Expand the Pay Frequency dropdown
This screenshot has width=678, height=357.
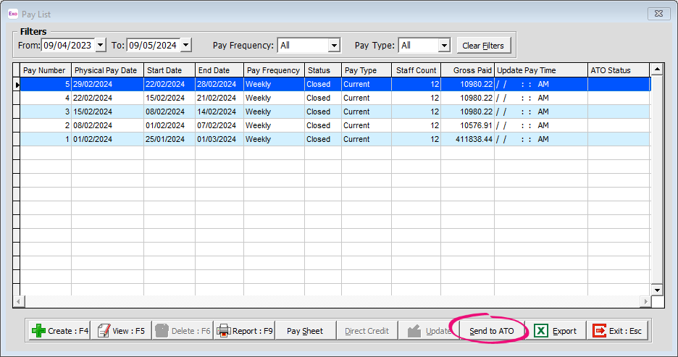(334, 46)
